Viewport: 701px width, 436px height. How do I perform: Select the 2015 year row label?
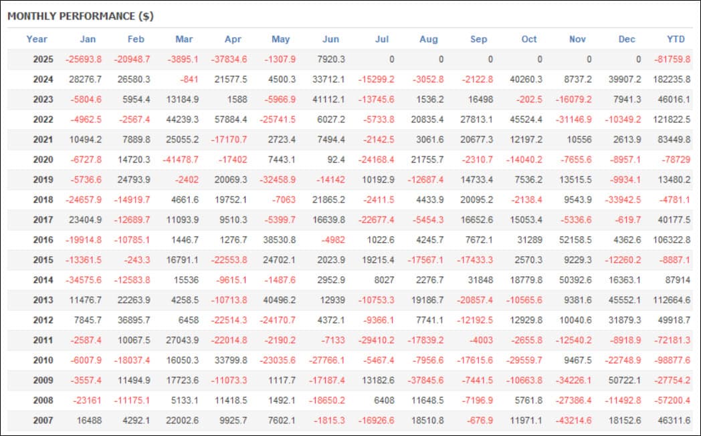point(43,260)
